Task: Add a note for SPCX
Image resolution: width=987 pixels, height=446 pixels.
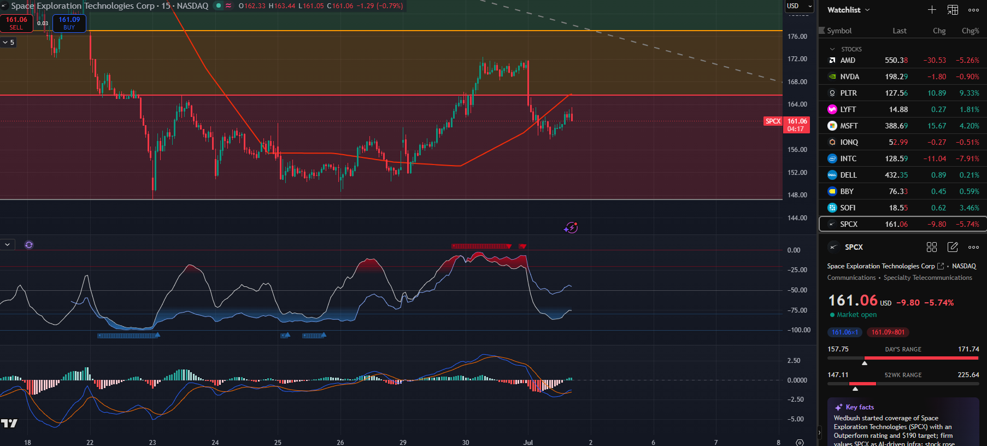Action: tap(953, 247)
